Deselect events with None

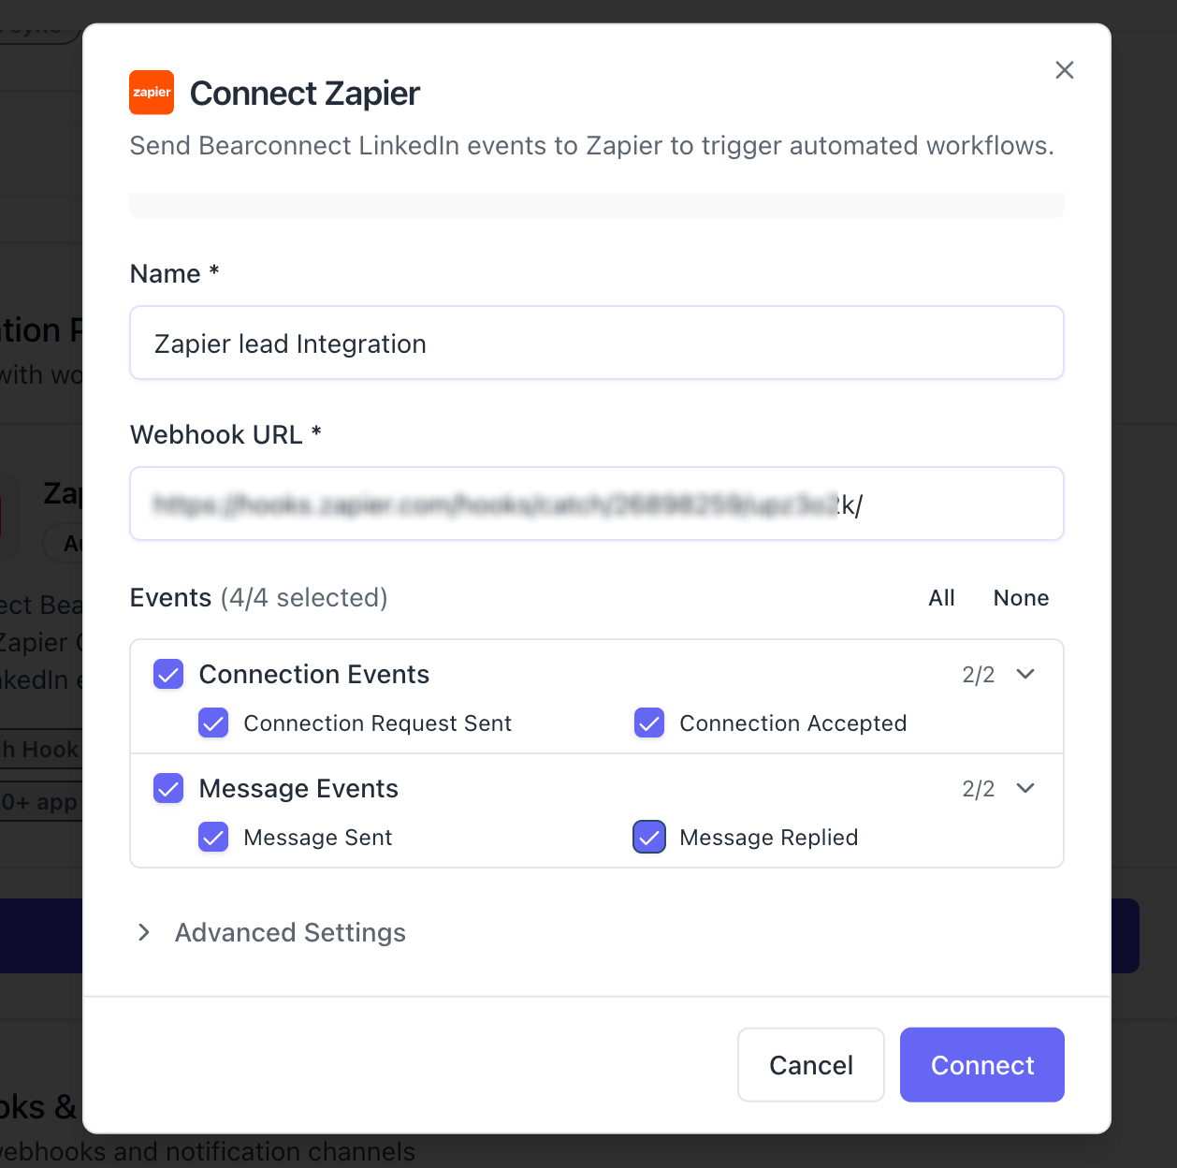1021,598
